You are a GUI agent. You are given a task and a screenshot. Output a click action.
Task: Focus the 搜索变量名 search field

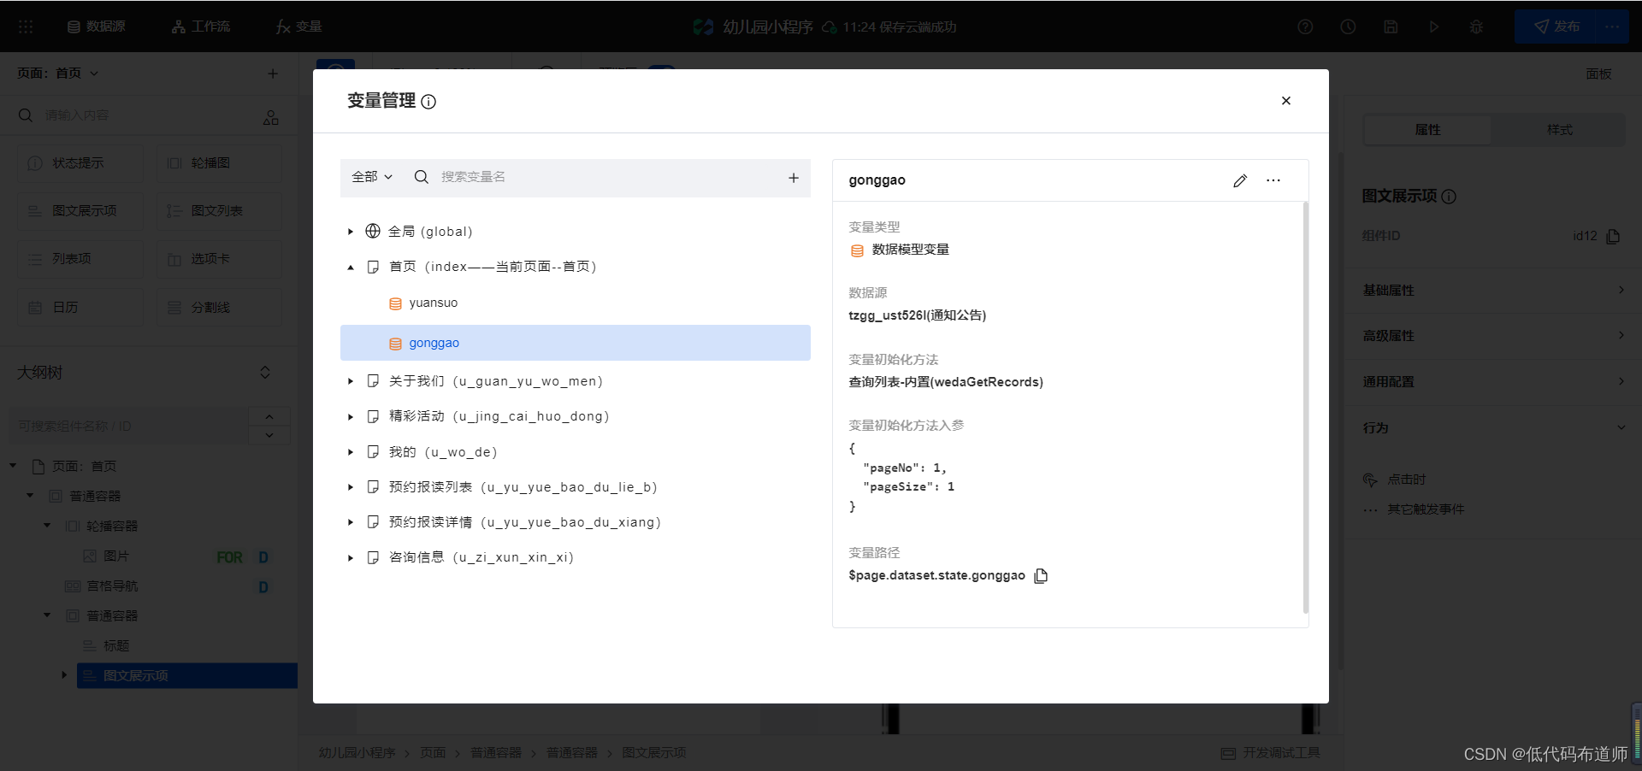607,177
